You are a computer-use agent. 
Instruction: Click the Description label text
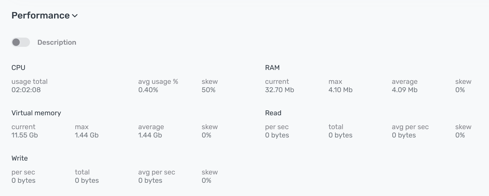click(x=57, y=42)
